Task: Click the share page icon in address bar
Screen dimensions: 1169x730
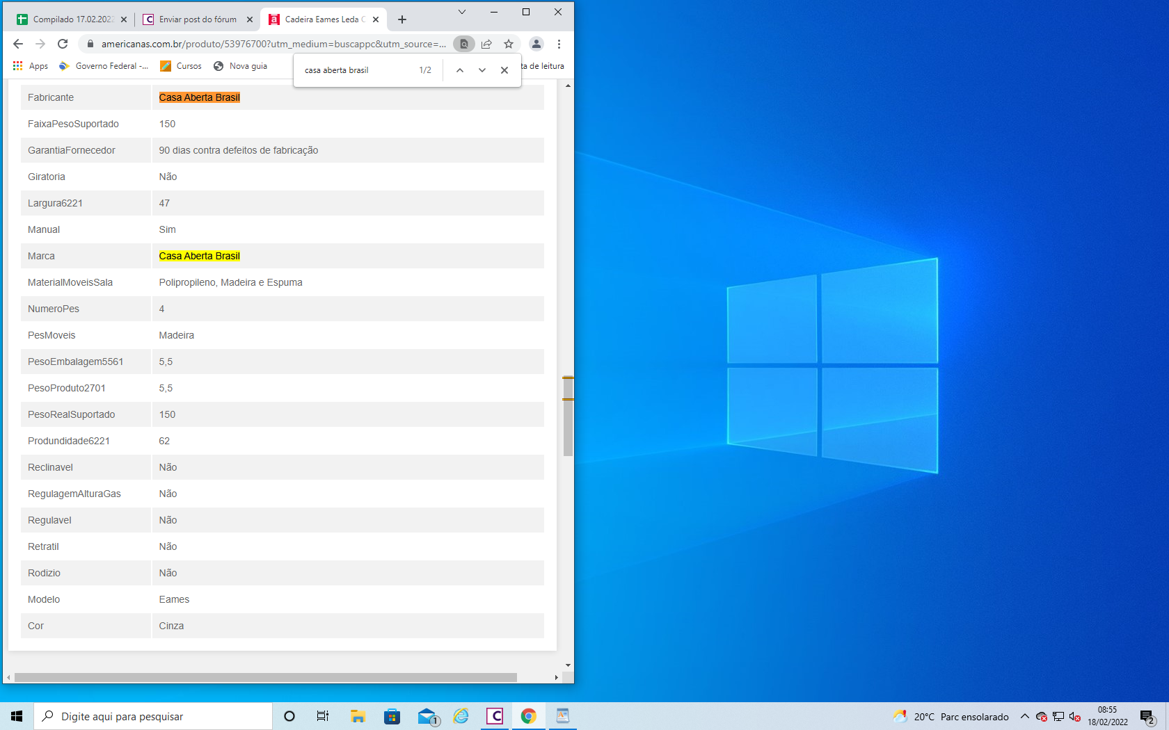Action: (x=486, y=44)
